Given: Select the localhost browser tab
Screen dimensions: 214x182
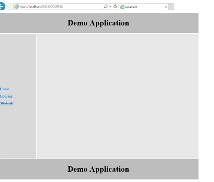Looking at the screenshot, I should [x=144, y=7].
